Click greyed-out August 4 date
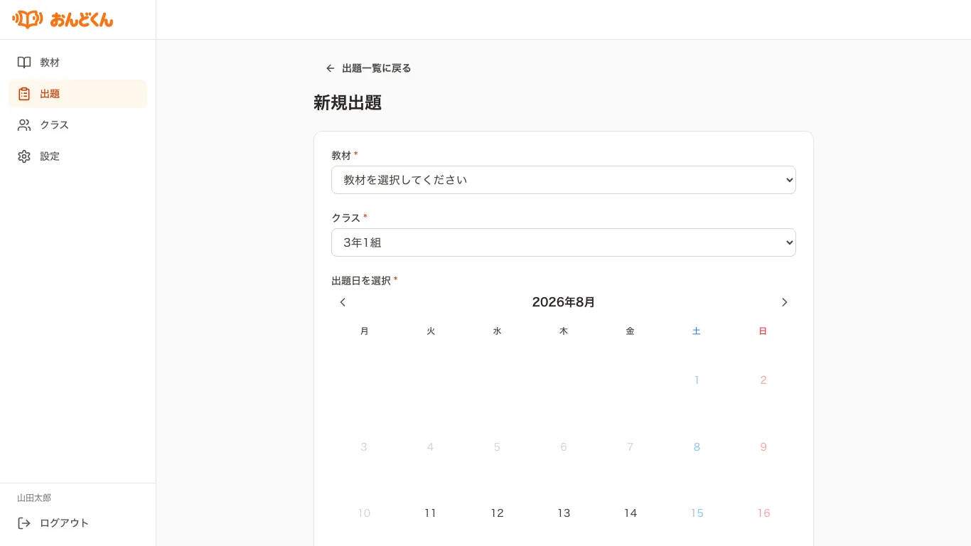The height and width of the screenshot is (546, 971). coord(431,447)
